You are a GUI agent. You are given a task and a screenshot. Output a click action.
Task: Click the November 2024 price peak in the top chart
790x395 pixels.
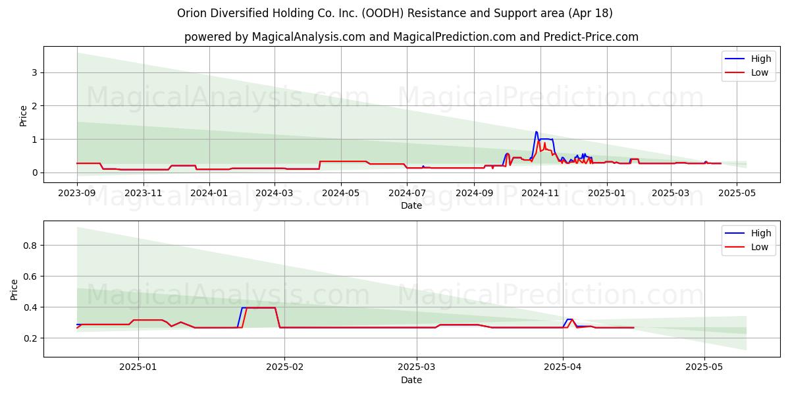[537, 132]
